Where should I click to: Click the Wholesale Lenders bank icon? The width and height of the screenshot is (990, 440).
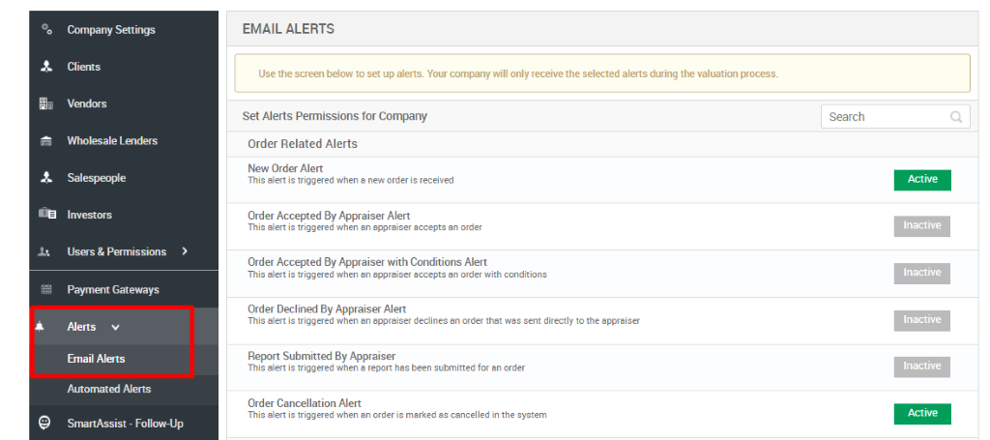tap(45, 141)
